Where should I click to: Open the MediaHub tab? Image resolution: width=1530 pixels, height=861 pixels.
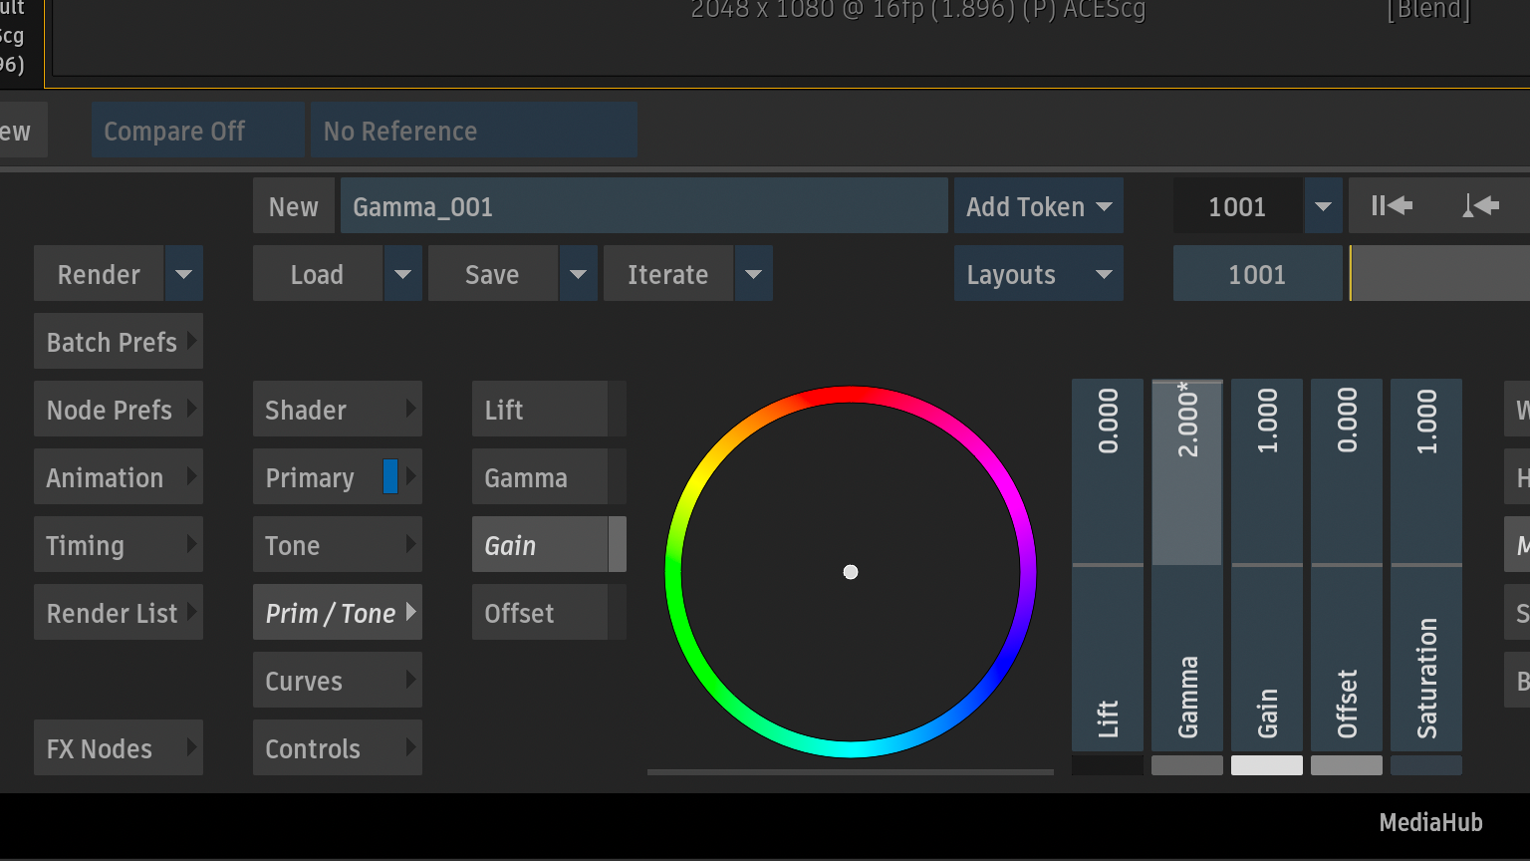pos(1430,822)
